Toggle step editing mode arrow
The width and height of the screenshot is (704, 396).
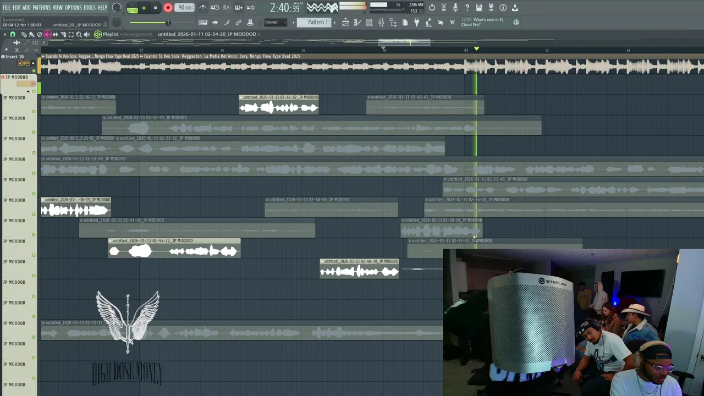[x=215, y=22]
